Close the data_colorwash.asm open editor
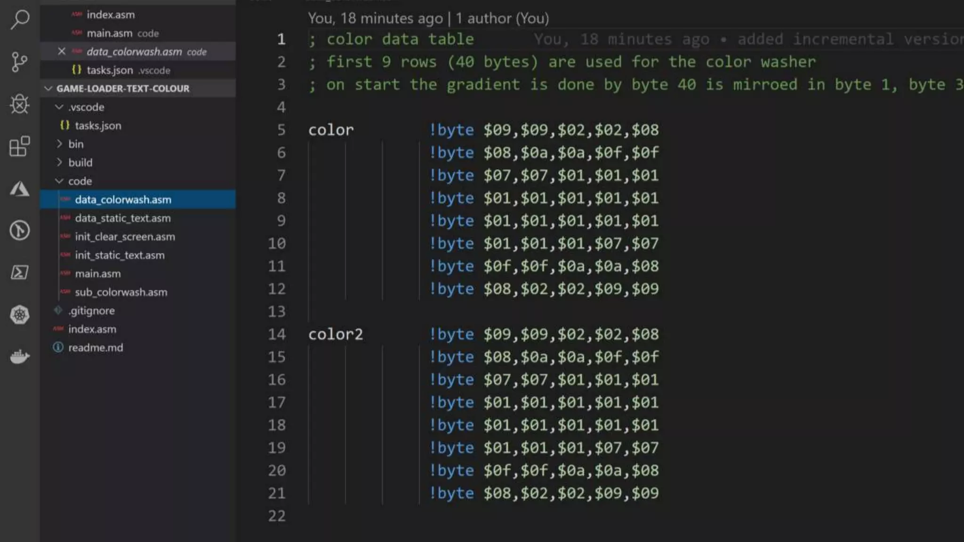This screenshot has width=964, height=542. (62, 51)
